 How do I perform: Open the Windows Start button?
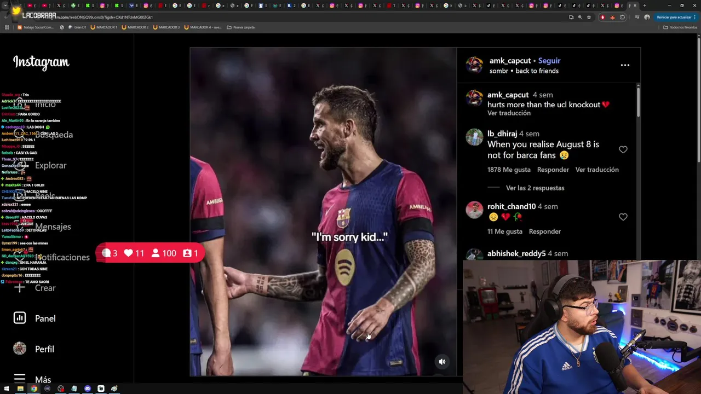click(x=7, y=389)
